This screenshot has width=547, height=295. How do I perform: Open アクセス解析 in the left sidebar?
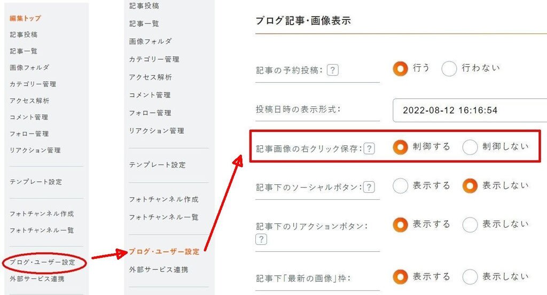click(x=29, y=100)
